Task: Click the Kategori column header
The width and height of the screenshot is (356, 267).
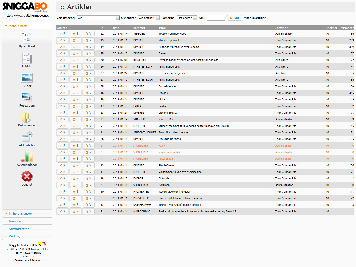Action: tap(139, 28)
